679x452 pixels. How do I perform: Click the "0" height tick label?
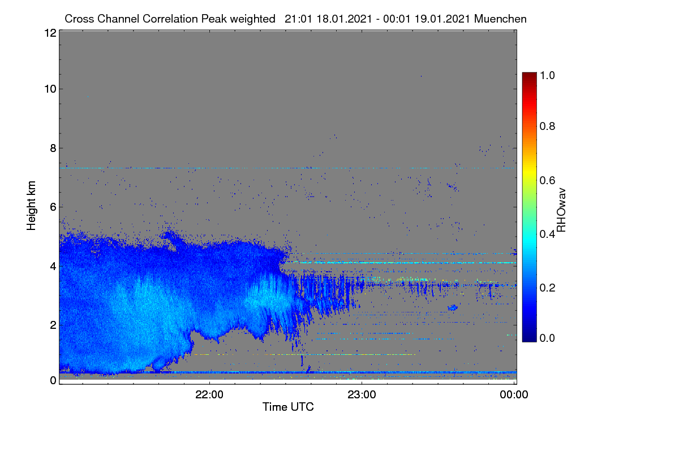pyautogui.click(x=52, y=380)
